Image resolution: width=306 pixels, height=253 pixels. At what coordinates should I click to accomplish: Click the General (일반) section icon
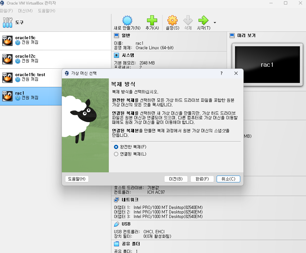[x=117, y=35]
